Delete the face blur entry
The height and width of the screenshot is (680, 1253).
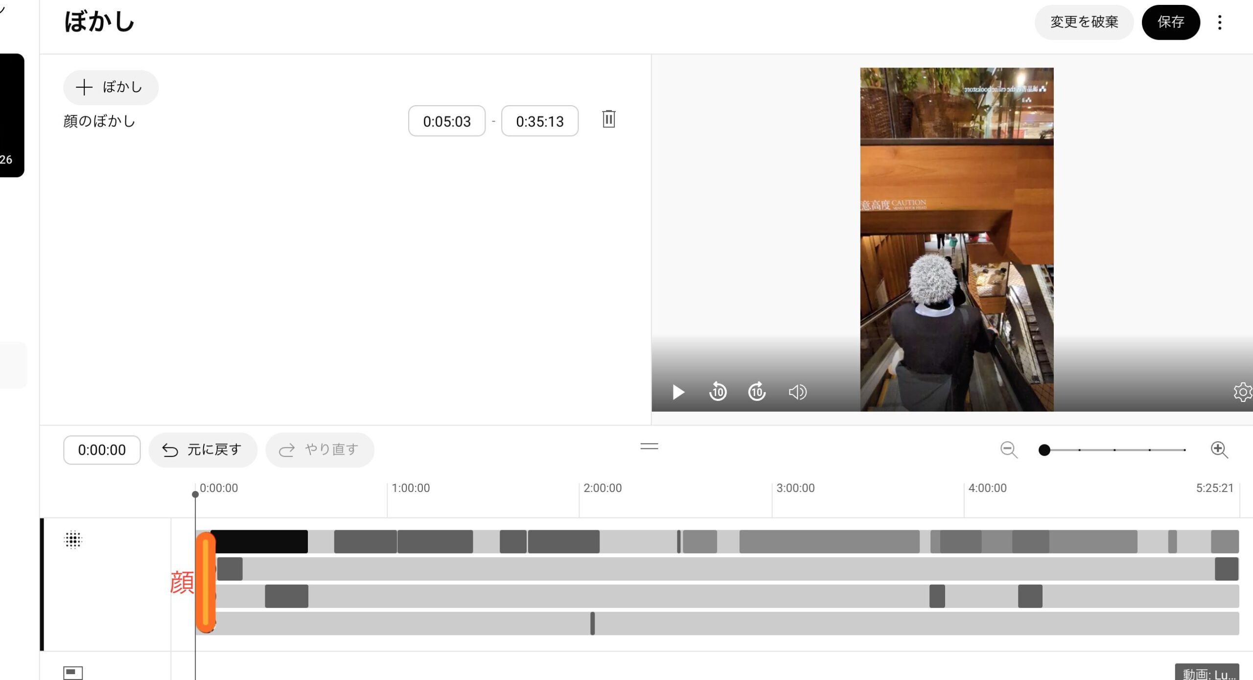point(608,119)
